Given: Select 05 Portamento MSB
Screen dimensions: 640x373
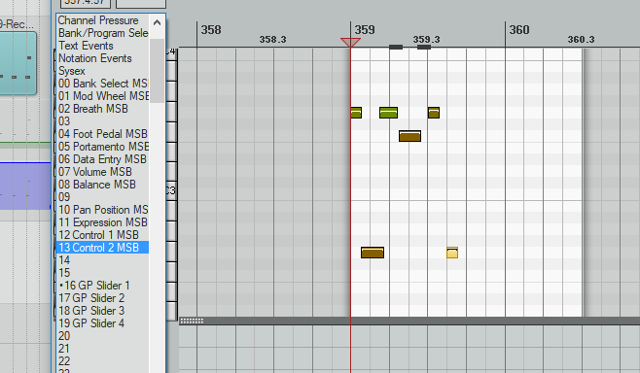Looking at the screenshot, I should [102, 147].
